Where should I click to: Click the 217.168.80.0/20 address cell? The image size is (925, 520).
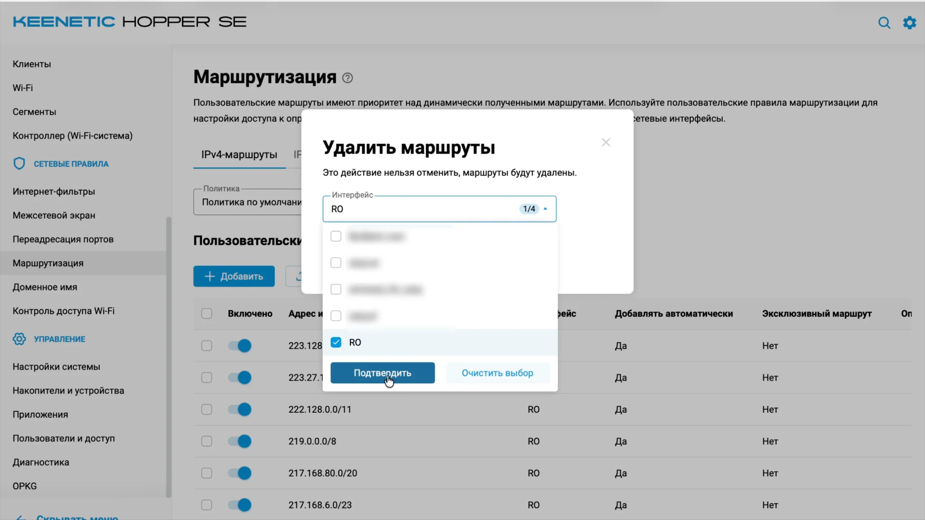click(x=323, y=473)
